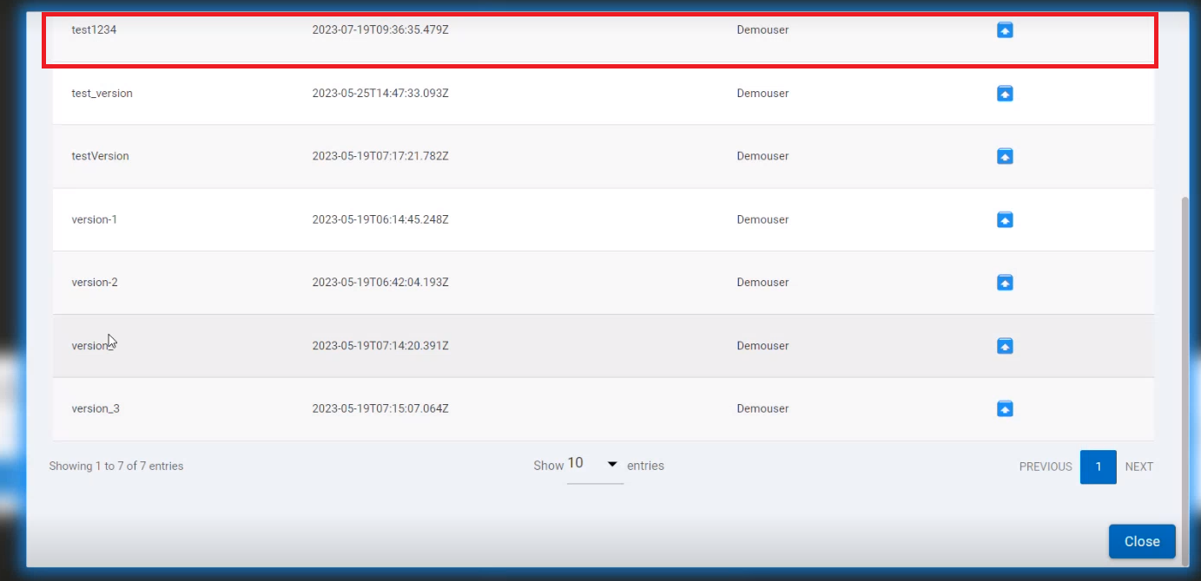Click Demouser in the test1234 row
Viewport: 1201px width, 581px height.
click(x=762, y=29)
